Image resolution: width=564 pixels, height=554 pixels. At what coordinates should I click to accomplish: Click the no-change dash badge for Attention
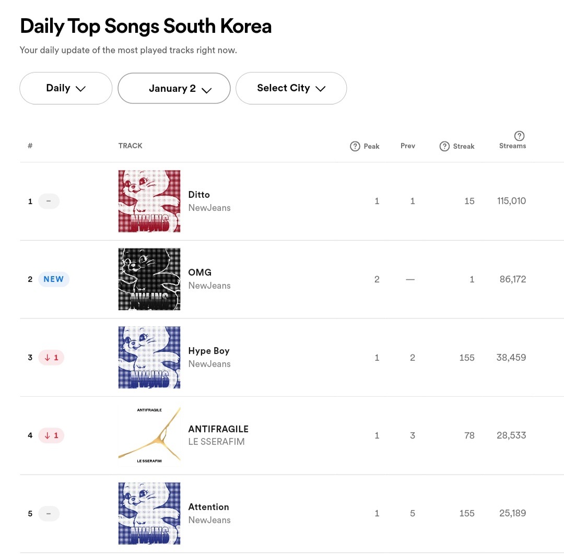click(x=49, y=514)
